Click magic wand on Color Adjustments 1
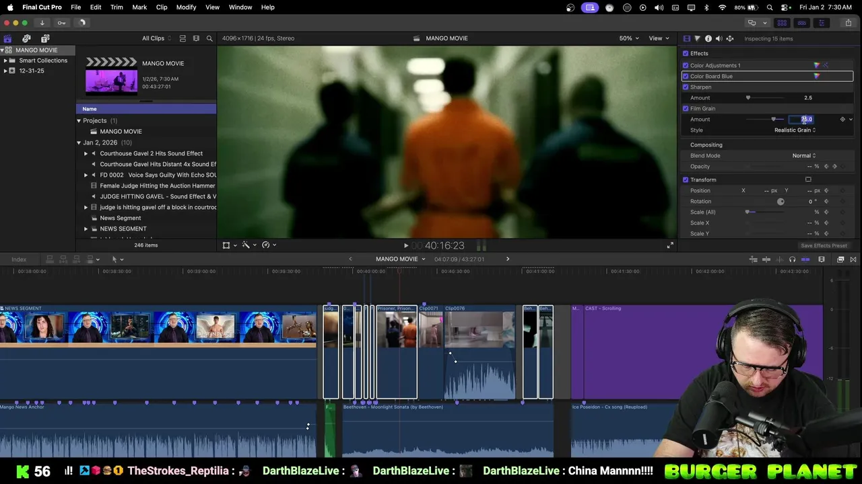This screenshot has width=862, height=484. [826, 65]
